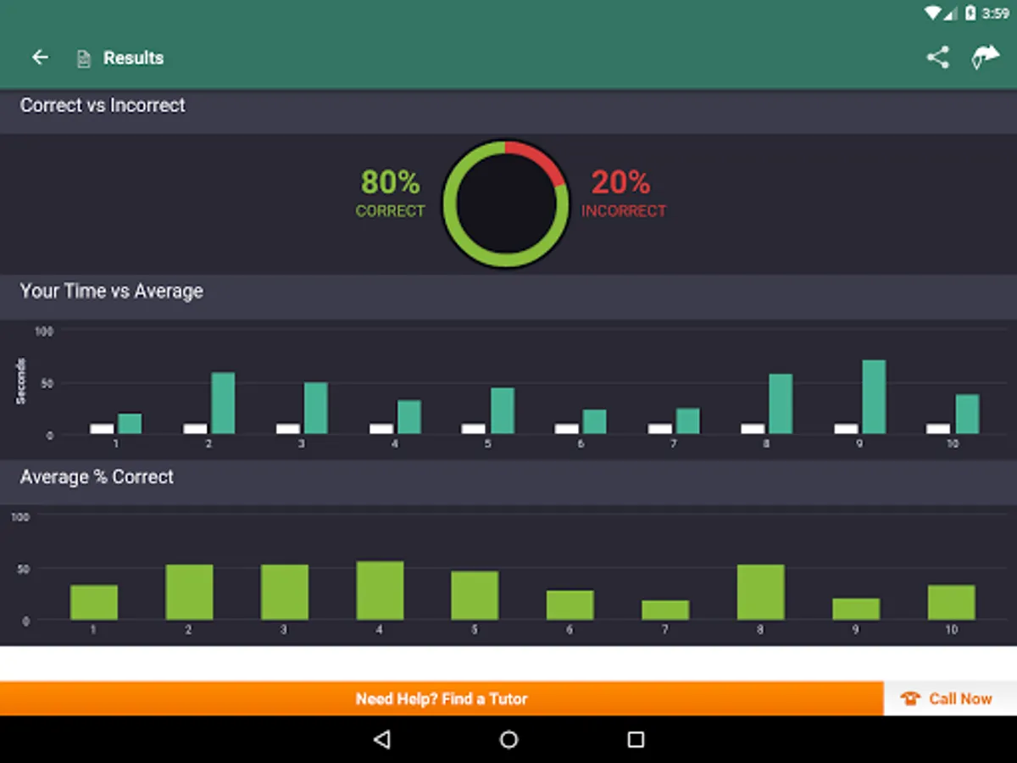
Task: Tap the INCORRECT label under 20%
Action: [624, 211]
